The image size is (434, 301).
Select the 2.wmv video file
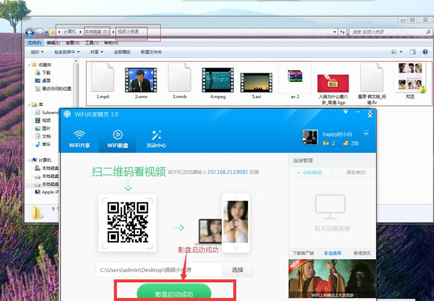click(x=141, y=83)
